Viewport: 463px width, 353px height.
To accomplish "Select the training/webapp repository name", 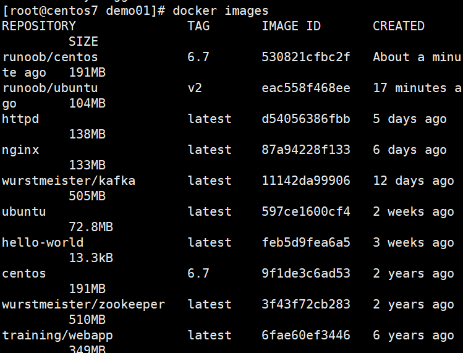I will (x=57, y=336).
